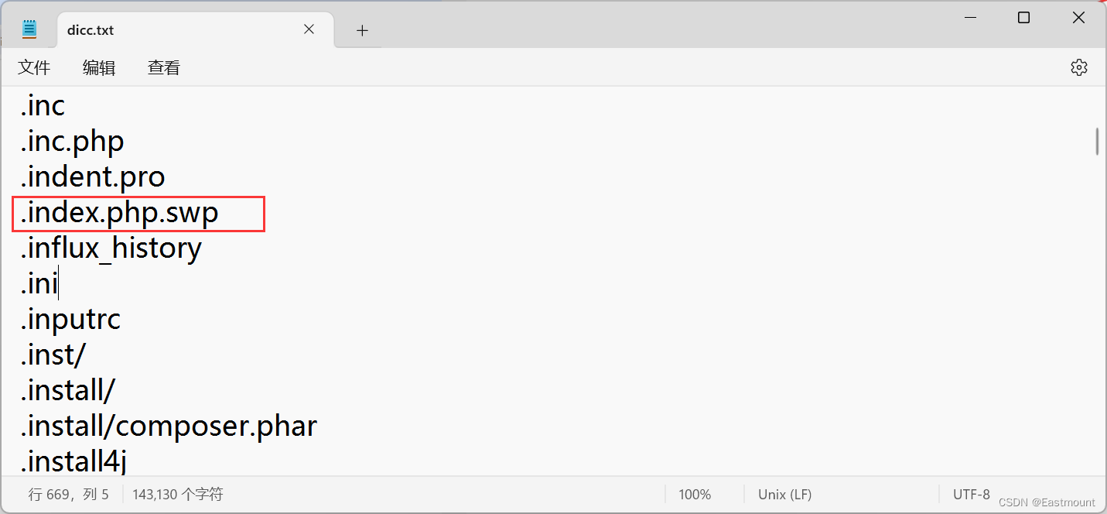Open the 文件 menu

pos(34,68)
